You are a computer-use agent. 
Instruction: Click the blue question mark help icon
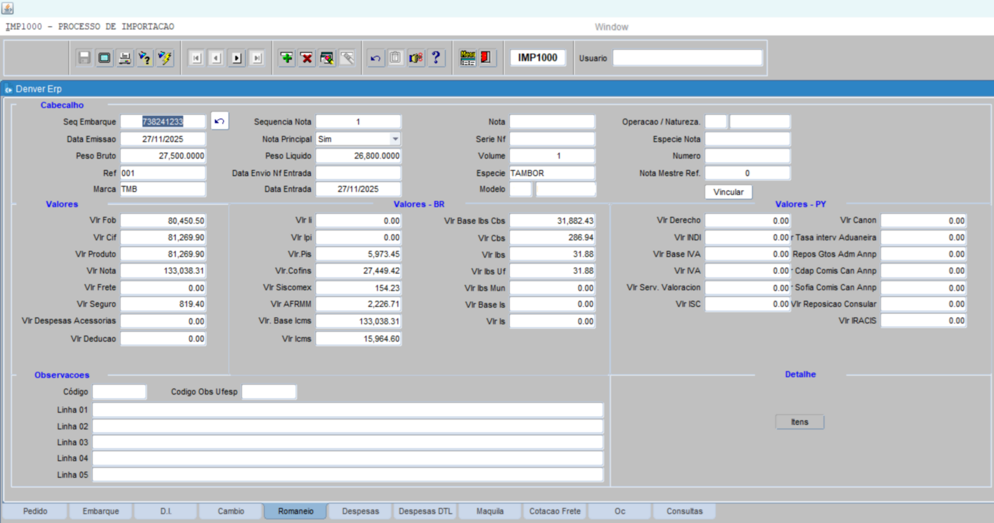coord(436,58)
